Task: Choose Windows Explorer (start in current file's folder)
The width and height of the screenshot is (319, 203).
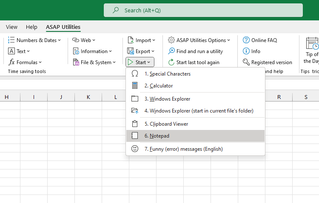Action: click(195, 111)
